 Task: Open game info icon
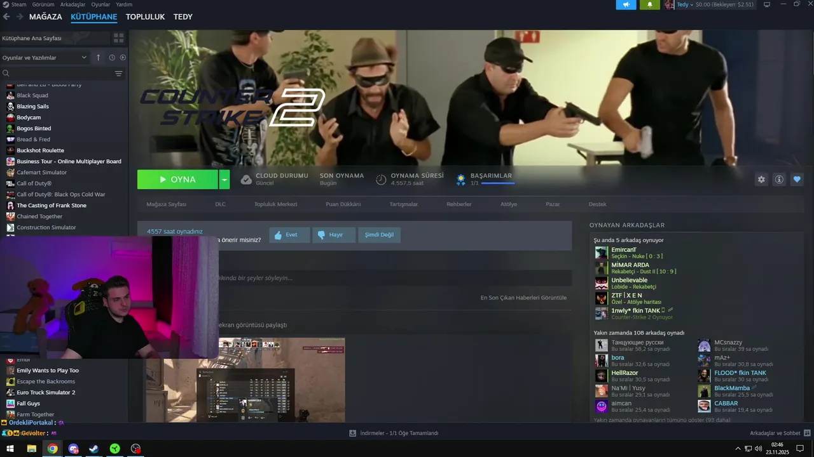779,180
